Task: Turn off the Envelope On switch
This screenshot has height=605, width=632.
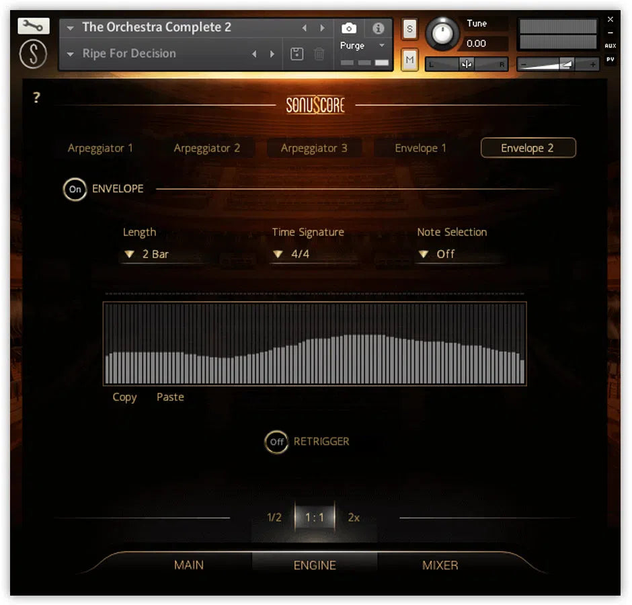Action: pyautogui.click(x=75, y=190)
